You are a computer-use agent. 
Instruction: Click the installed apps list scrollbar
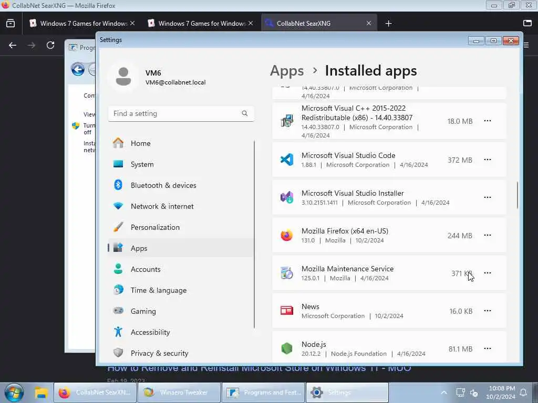pos(518,195)
